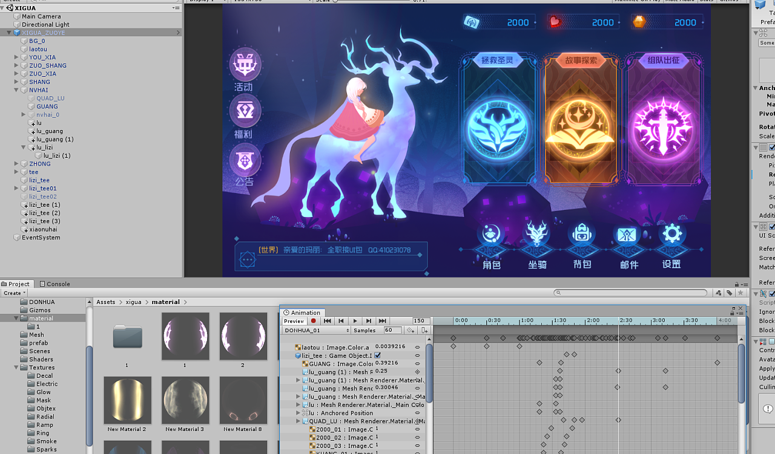The width and height of the screenshot is (775, 454).
Task: Click the 设置 gear icon in game view
Action: (x=672, y=233)
